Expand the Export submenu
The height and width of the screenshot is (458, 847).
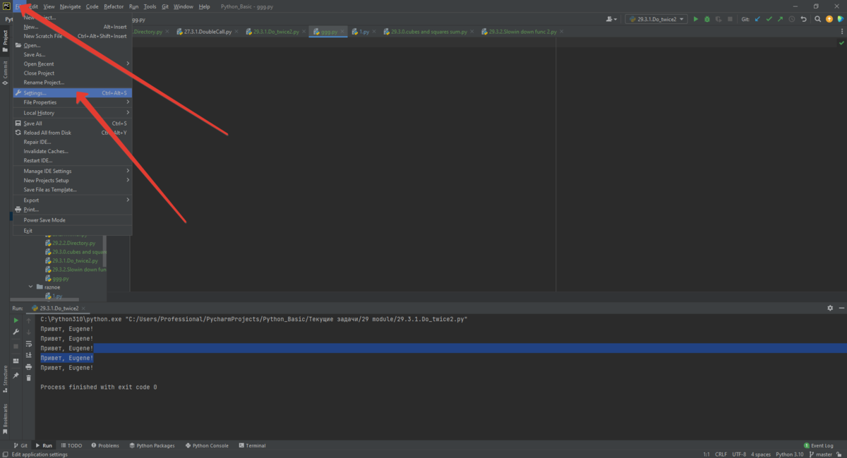click(72, 200)
